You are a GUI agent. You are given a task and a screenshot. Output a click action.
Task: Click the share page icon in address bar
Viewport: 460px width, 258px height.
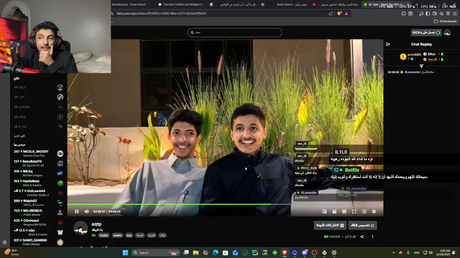point(331,14)
